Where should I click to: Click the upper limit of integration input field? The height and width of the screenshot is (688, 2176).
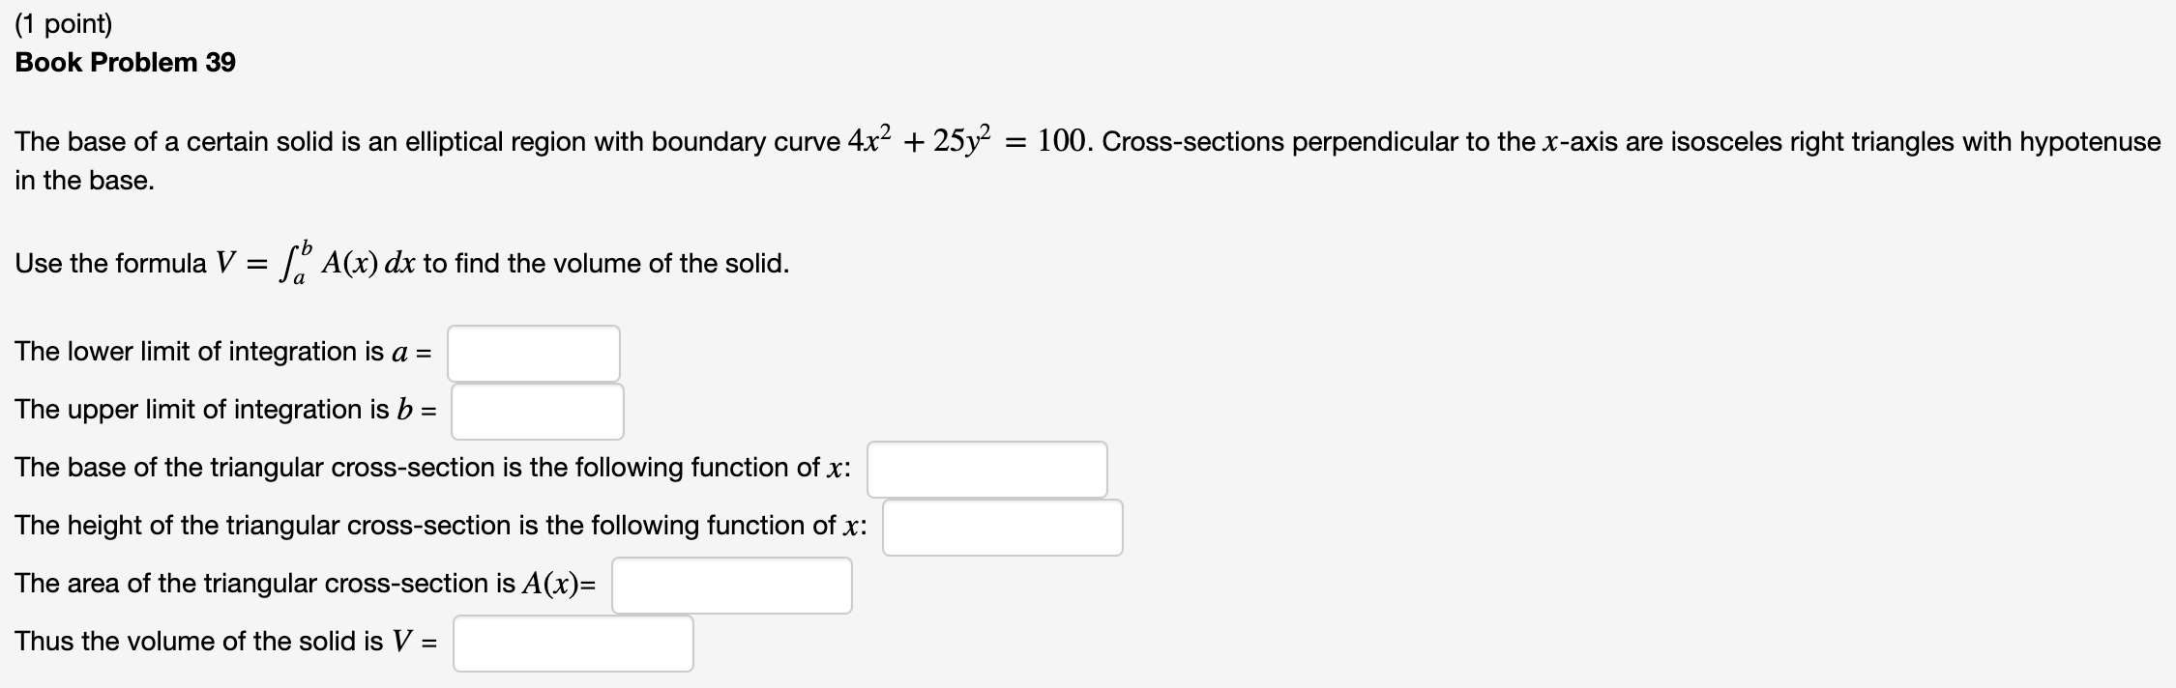coord(538,411)
